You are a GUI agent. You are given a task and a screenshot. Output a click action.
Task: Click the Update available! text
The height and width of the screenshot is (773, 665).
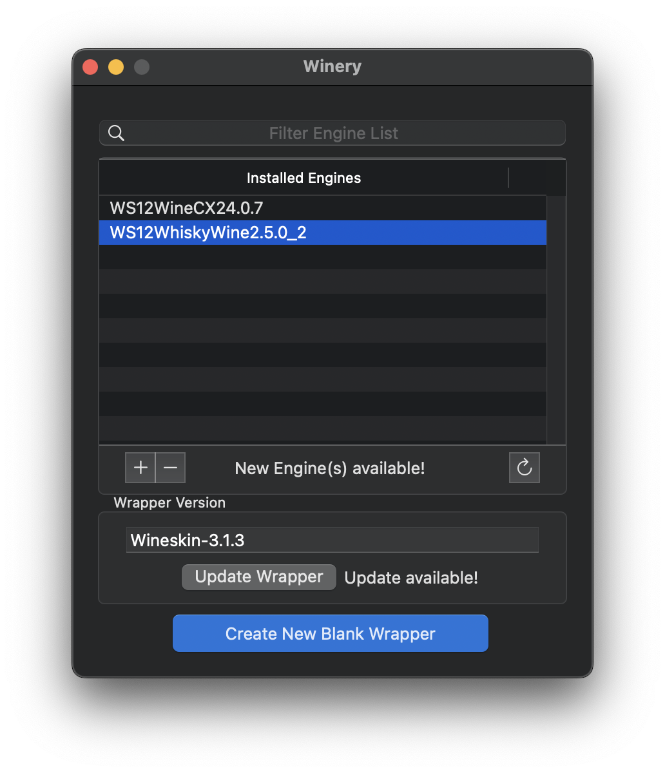[411, 578]
